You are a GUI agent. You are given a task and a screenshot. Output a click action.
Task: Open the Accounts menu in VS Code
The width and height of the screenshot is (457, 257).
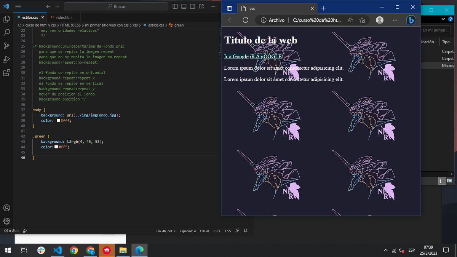(x=6, y=208)
